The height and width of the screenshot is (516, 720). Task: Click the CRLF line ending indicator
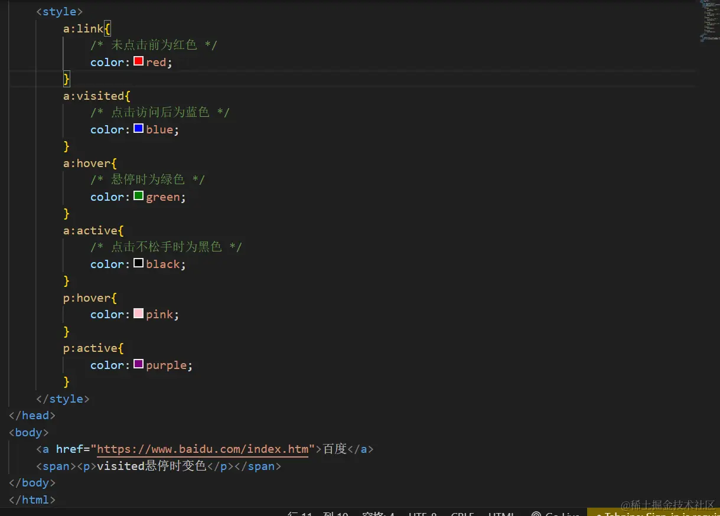[x=462, y=514]
